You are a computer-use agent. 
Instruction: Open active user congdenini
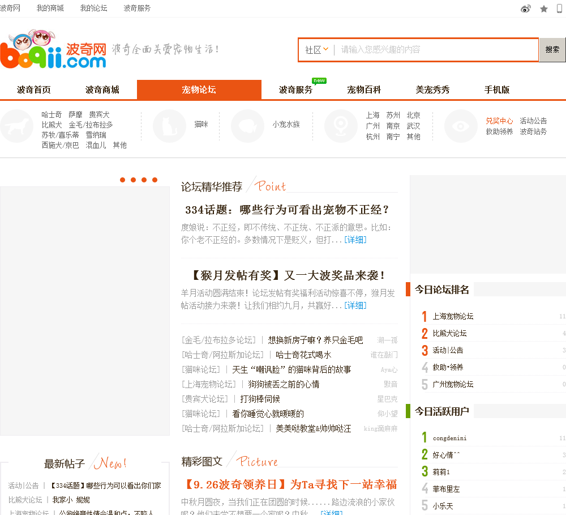pyautogui.click(x=449, y=438)
